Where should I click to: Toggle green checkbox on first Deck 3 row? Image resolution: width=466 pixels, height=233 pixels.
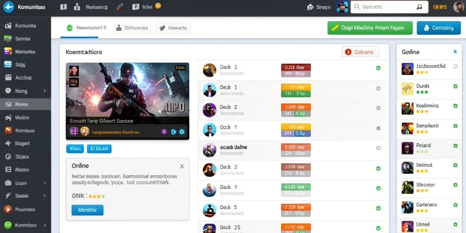[x=378, y=68]
